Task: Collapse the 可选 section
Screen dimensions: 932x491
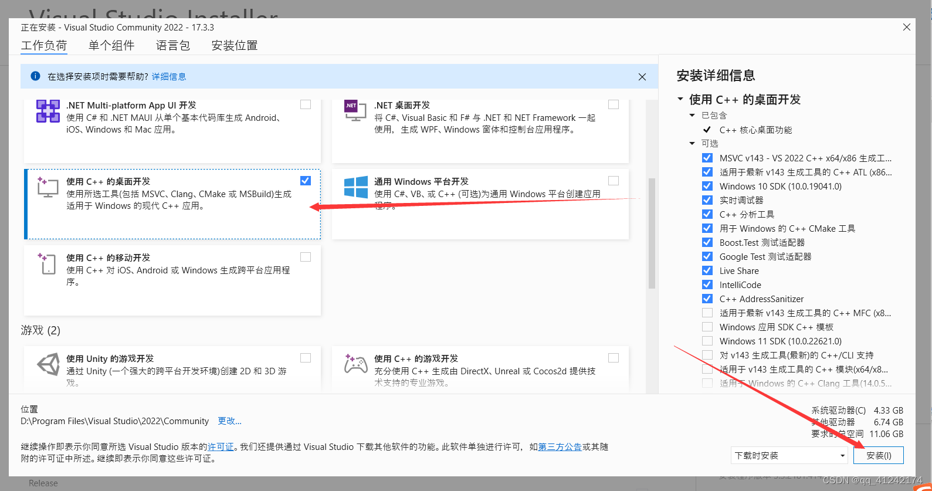Action: pyautogui.click(x=692, y=143)
